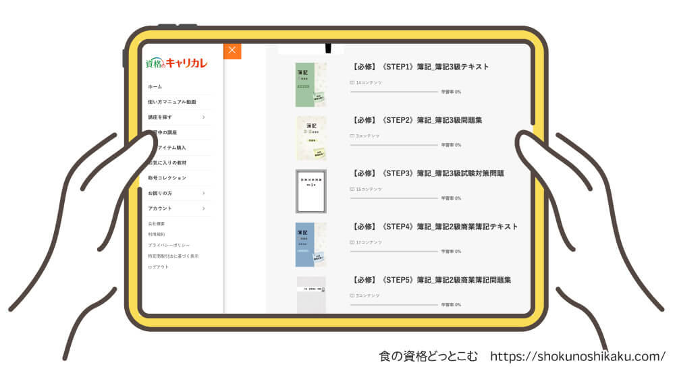Click the content count icon under STEP1

(352, 82)
